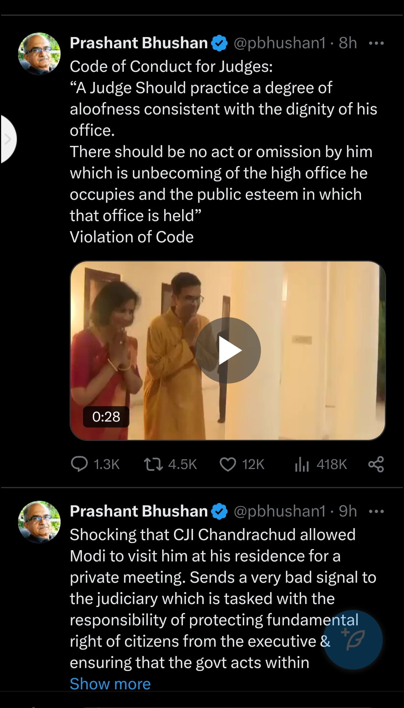The height and width of the screenshot is (708, 404).
Task: Tap the verified badge on first tweet
Action: 220,43
